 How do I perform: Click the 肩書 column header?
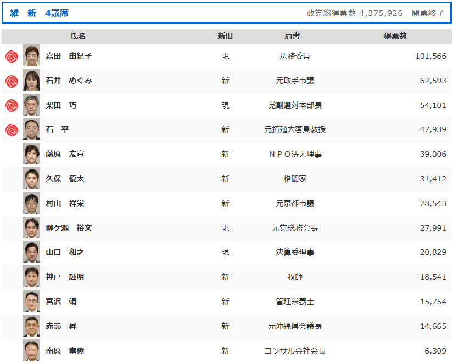coord(292,36)
